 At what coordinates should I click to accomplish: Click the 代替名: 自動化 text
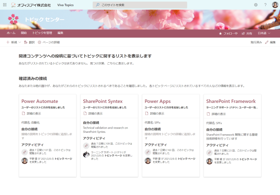[30, 122]
